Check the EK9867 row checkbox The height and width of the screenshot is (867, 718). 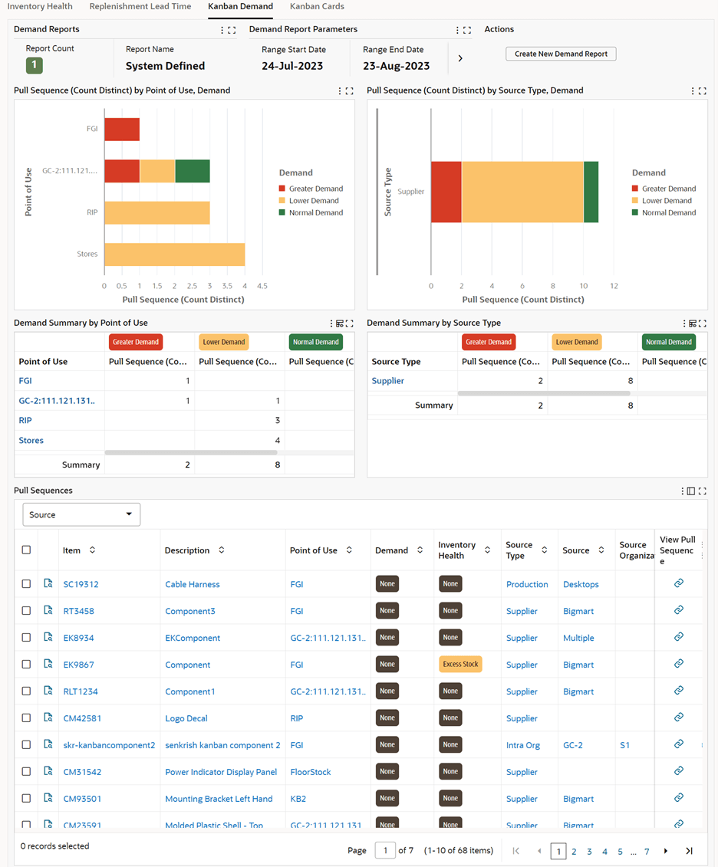coord(26,665)
